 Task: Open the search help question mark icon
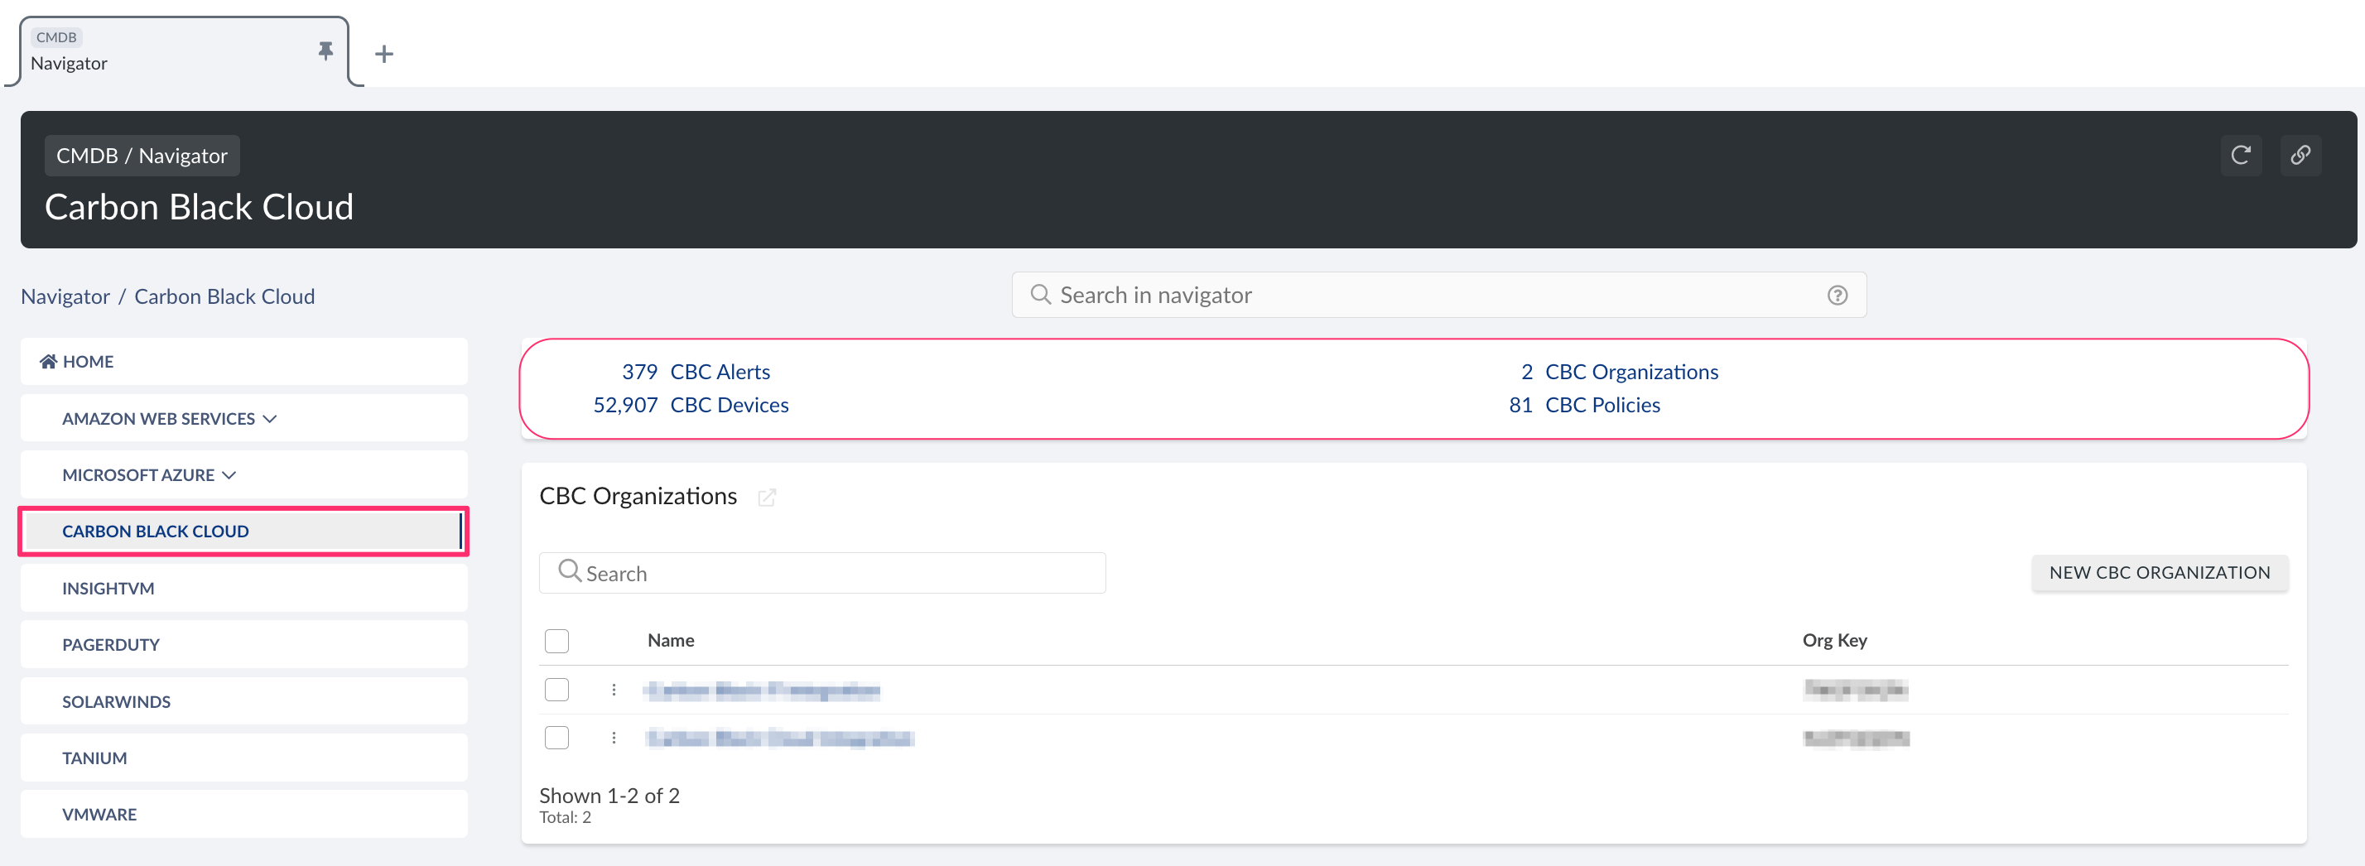pos(1837,294)
